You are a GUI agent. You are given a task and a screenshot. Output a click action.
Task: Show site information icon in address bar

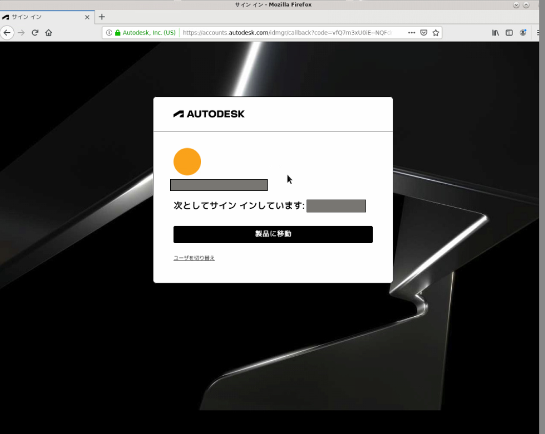coord(109,33)
